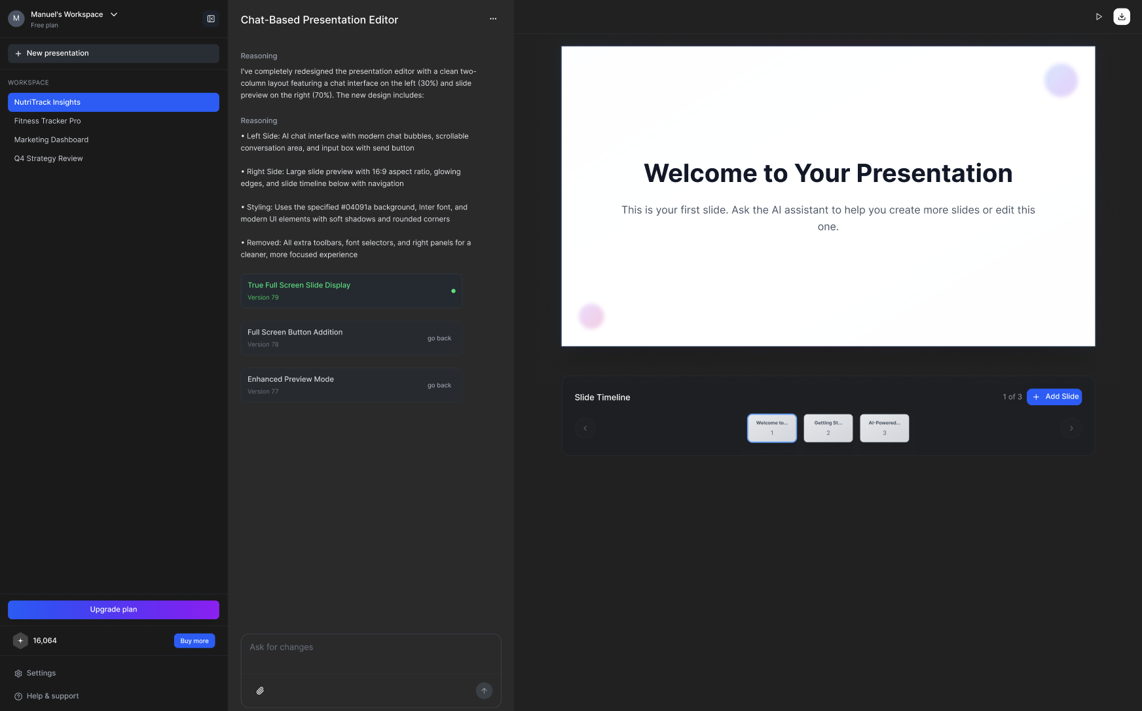Collapse the left sidebar panel icon
Screen dimensions: 1142x711
pos(211,19)
